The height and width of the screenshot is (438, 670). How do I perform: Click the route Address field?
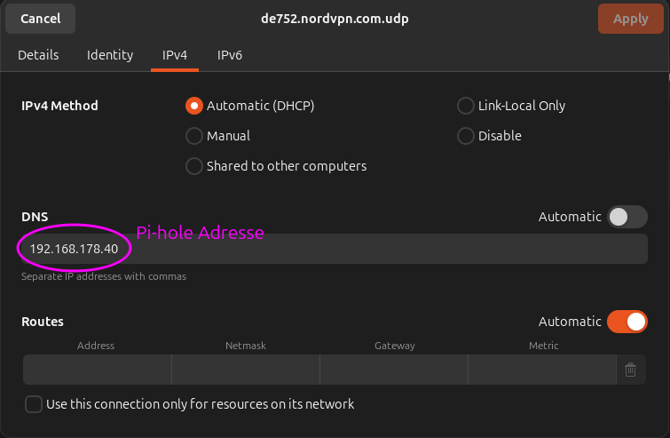coord(97,370)
